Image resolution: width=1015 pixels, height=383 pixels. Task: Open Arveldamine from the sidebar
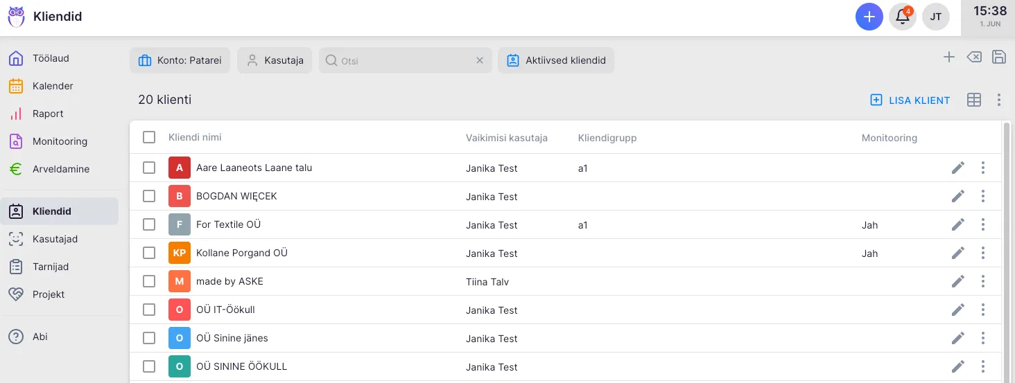(60, 169)
